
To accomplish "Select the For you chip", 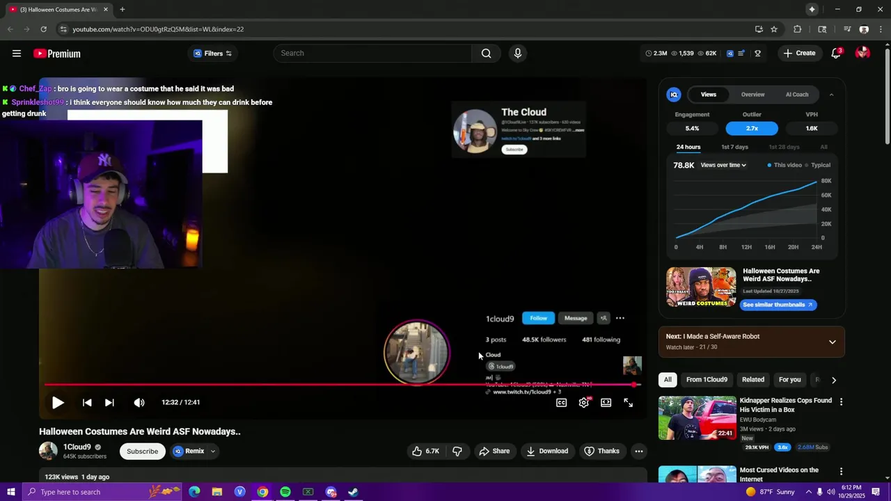I will point(789,380).
